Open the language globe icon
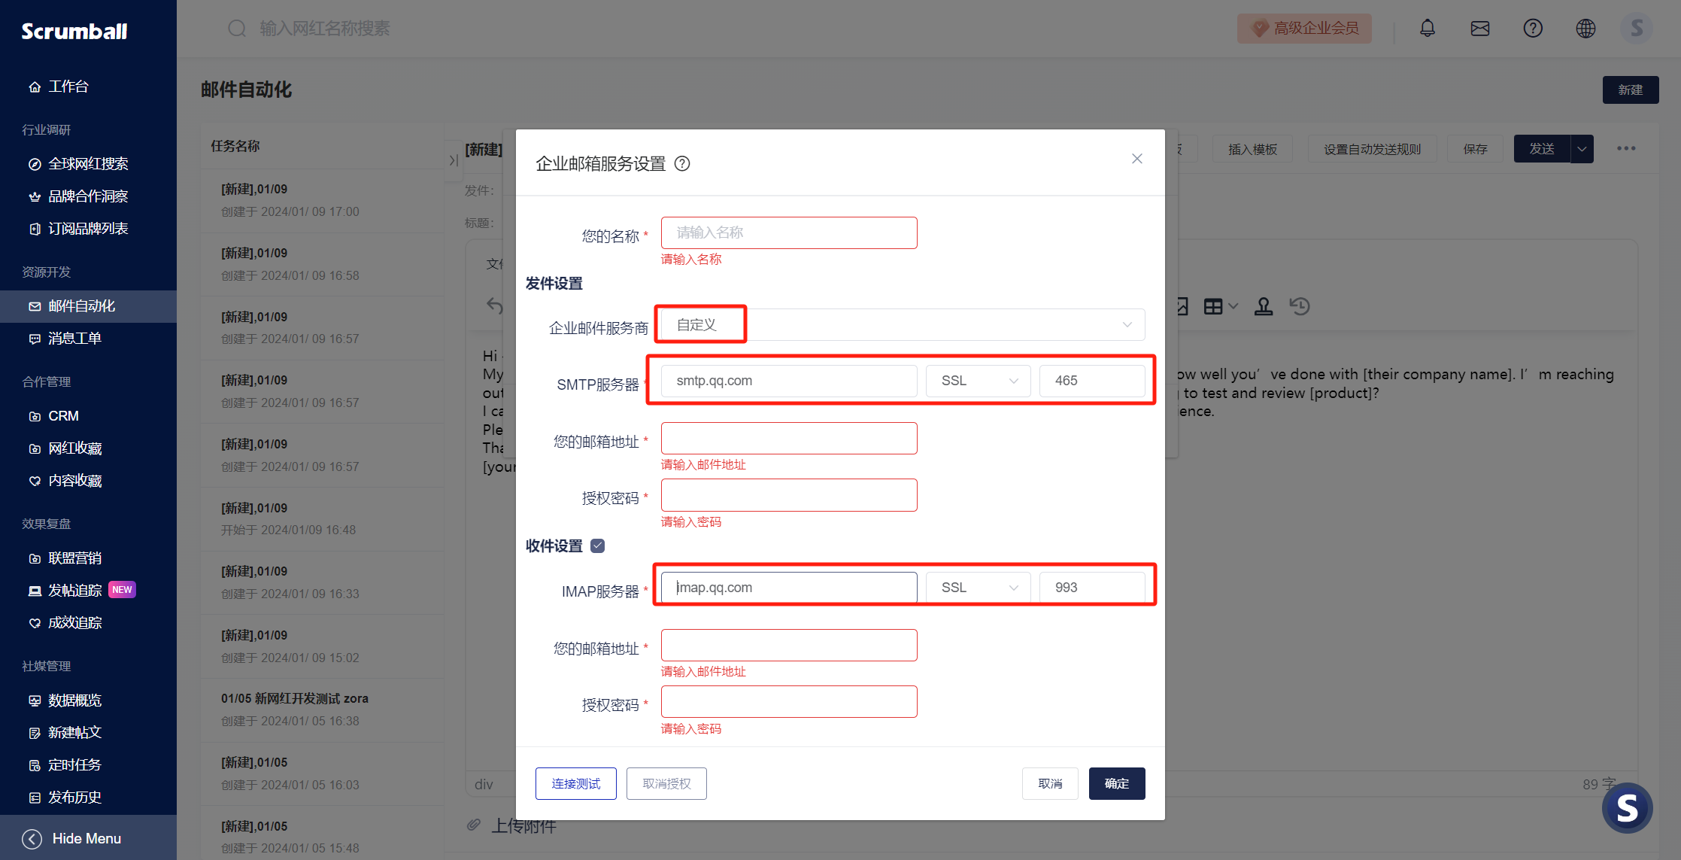 (x=1585, y=29)
